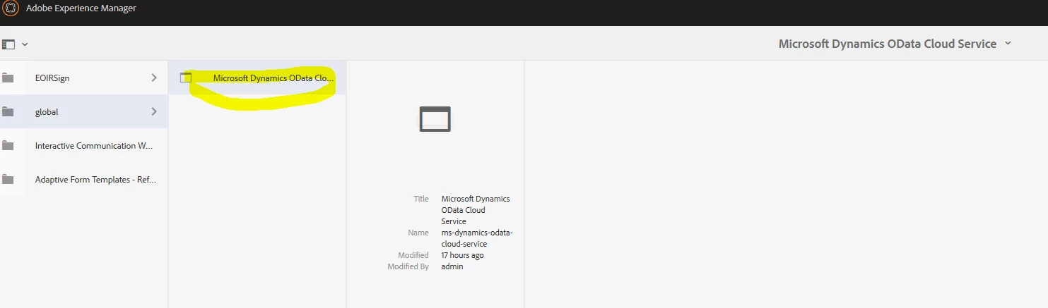Toggle the rail panel view icon
Image resolution: width=1048 pixels, height=308 pixels.
(8, 44)
